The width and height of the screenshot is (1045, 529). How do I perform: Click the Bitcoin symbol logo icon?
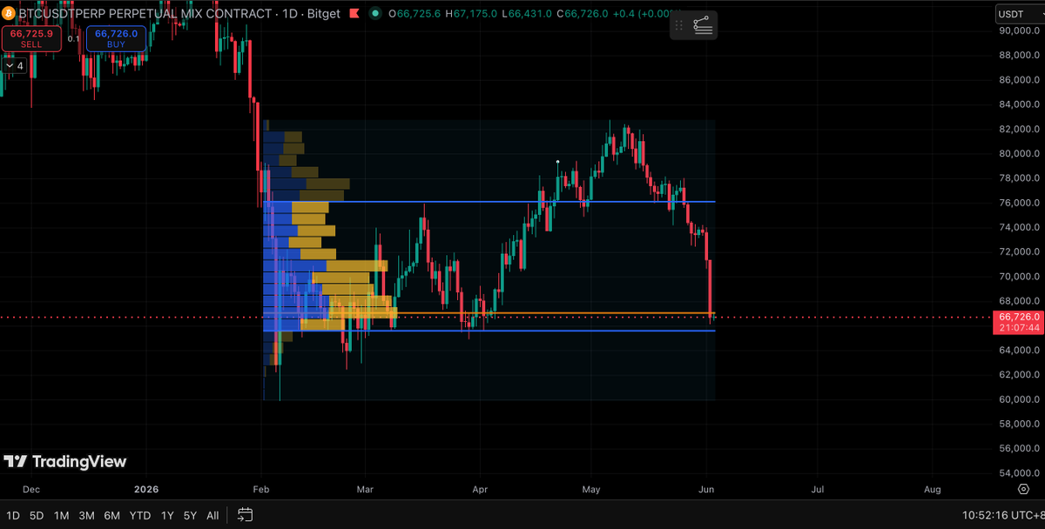click(x=7, y=13)
